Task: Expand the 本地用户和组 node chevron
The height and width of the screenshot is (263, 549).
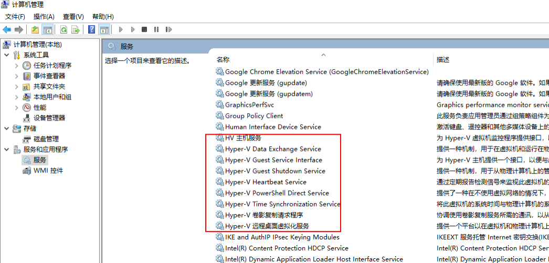Action: click(x=16, y=97)
